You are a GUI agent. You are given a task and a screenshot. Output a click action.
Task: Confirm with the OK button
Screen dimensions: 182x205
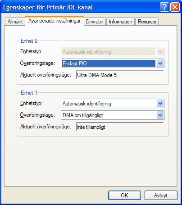[x=124, y=195]
